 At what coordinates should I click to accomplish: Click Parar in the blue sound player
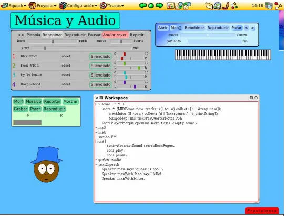237,28
